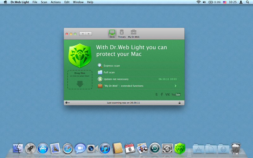Expand "My Dr.Web" extended functions chevron
This screenshot has height=158, width=253.
pyautogui.click(x=176, y=86)
